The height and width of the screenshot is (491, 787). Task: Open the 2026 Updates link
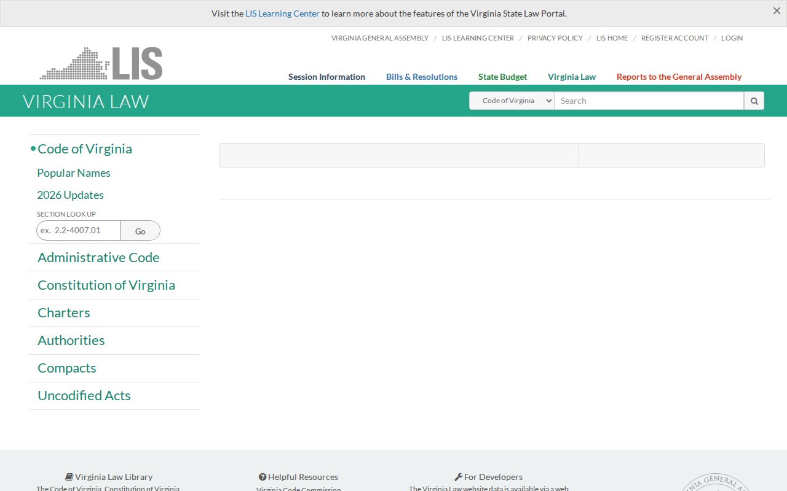click(70, 195)
